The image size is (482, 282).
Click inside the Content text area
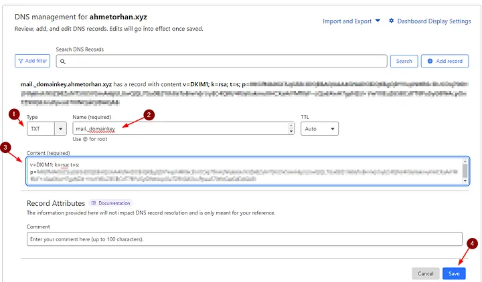click(241, 170)
